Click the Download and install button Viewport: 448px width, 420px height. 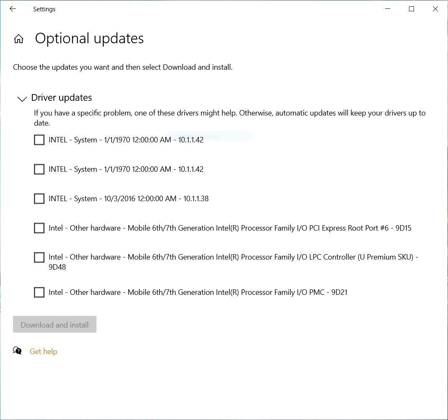tap(55, 324)
